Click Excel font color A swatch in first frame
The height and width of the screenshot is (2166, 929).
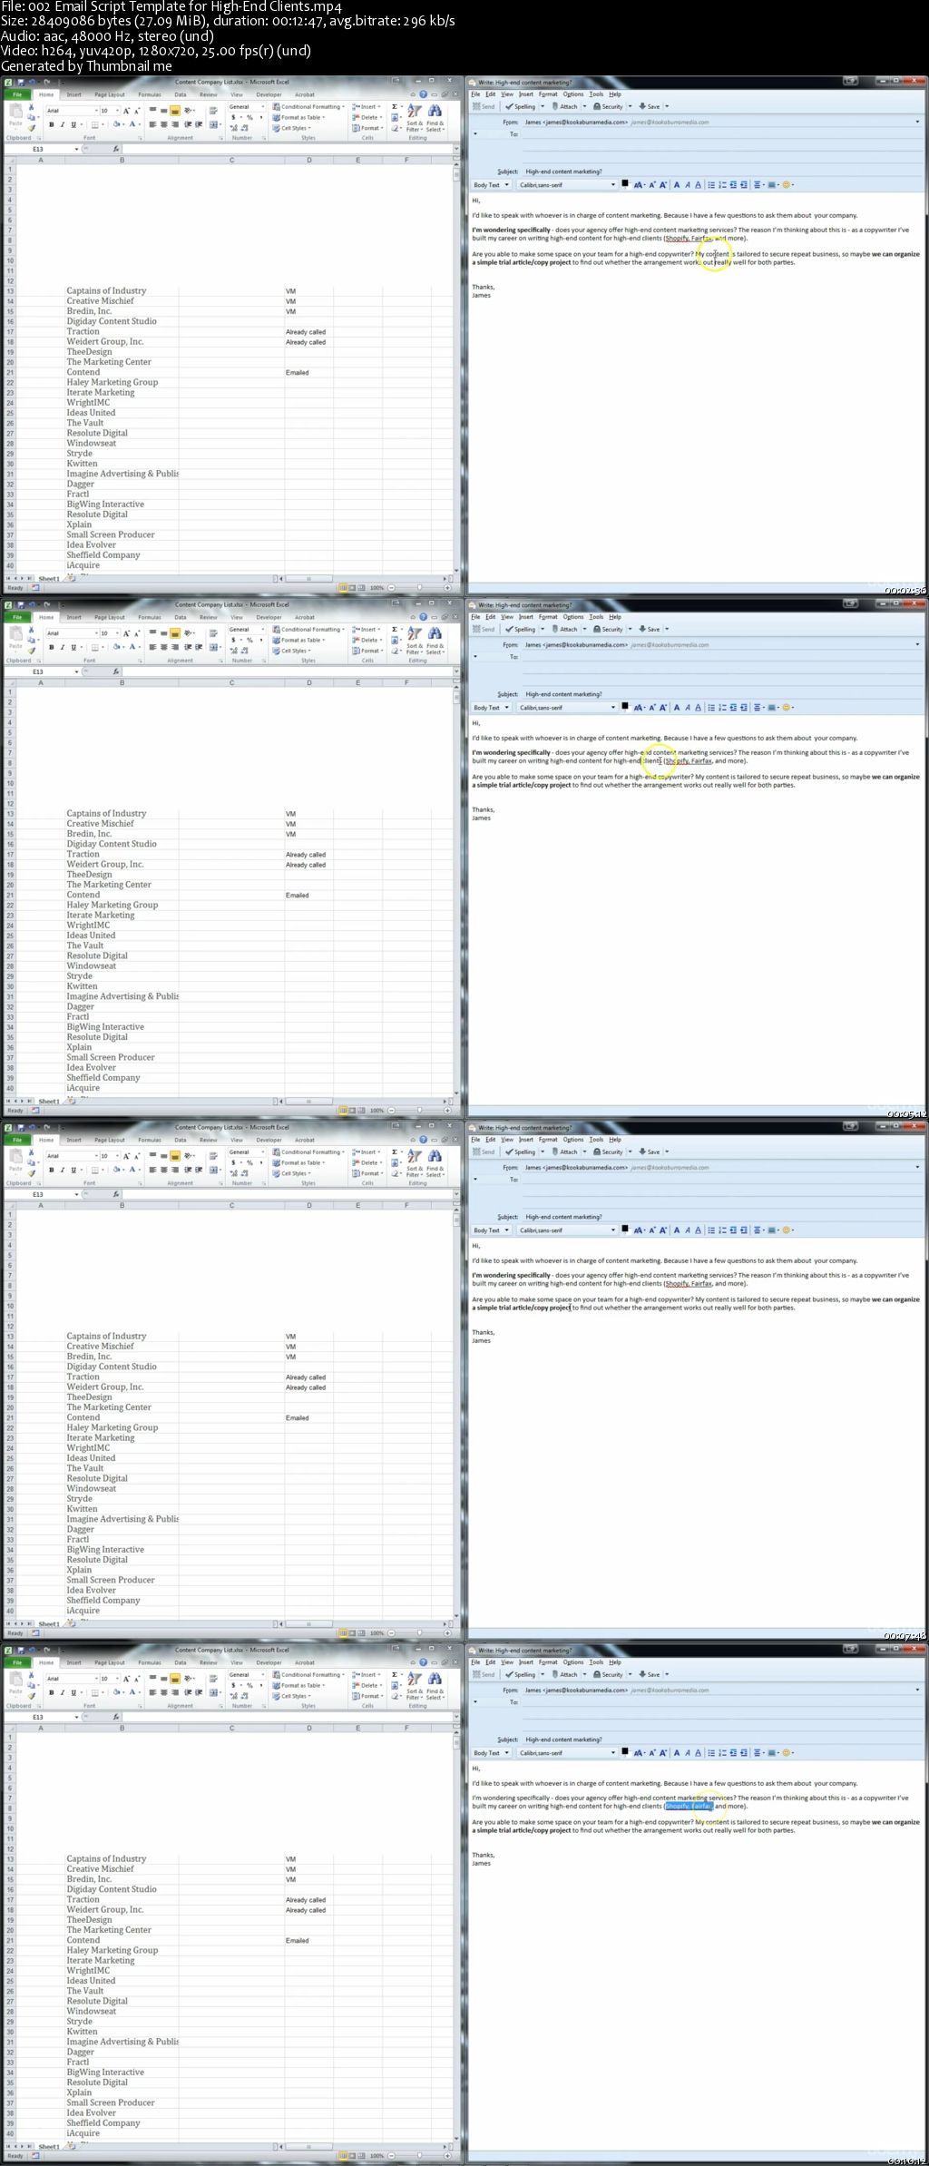(132, 124)
